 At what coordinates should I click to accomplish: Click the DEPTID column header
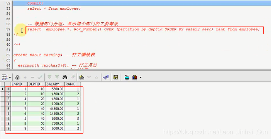(x=34, y=84)
